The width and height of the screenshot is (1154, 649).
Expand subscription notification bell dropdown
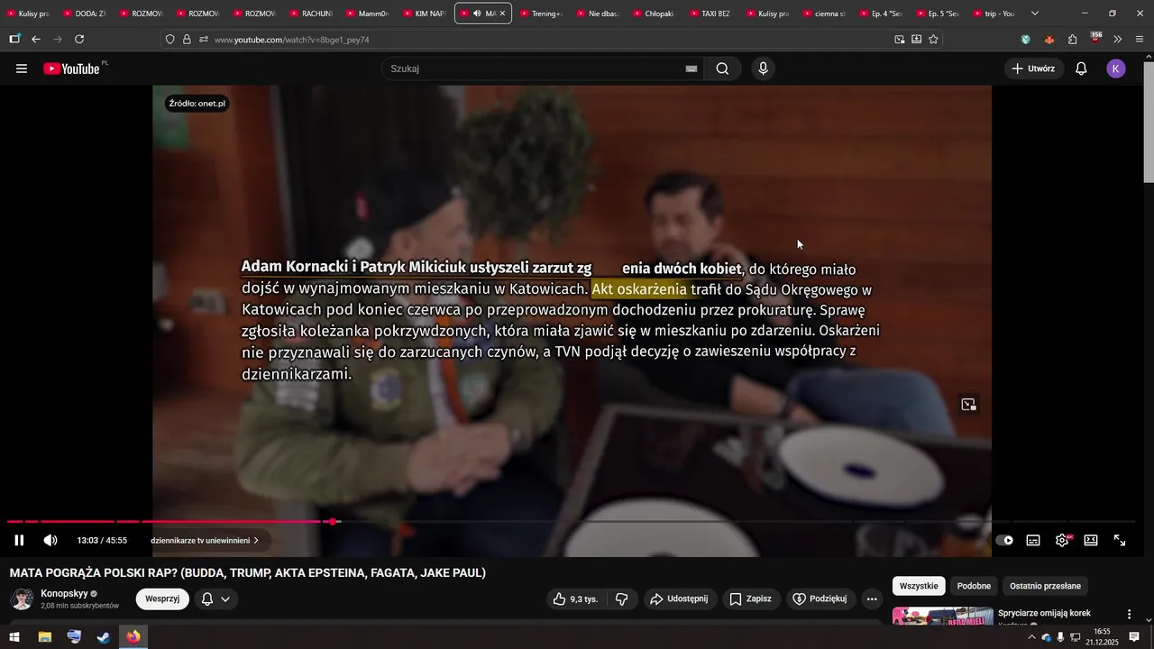tap(216, 599)
